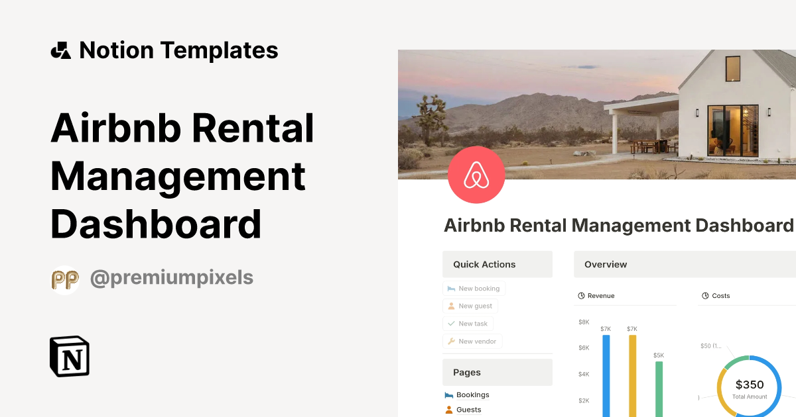Click the clock icon next to Costs
The image size is (796, 417).
pyautogui.click(x=704, y=295)
